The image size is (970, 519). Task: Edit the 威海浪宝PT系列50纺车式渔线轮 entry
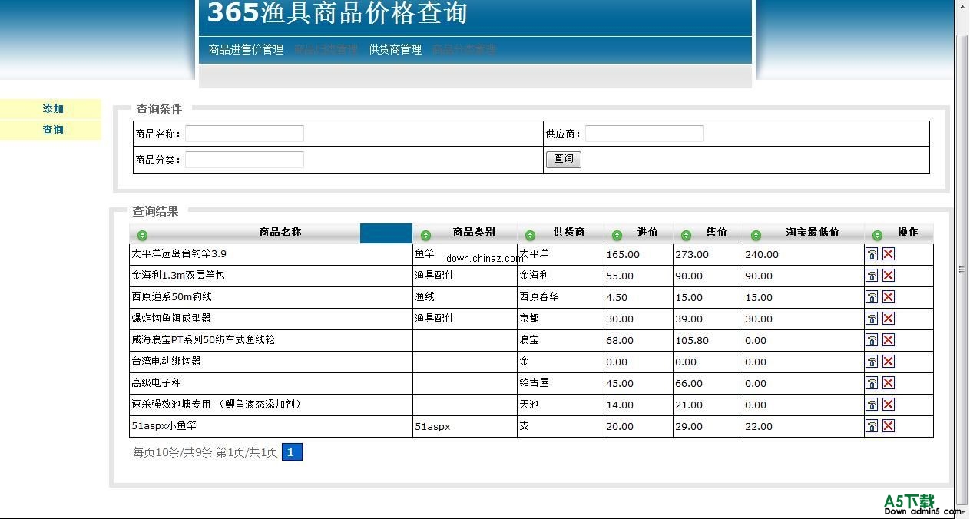(872, 340)
